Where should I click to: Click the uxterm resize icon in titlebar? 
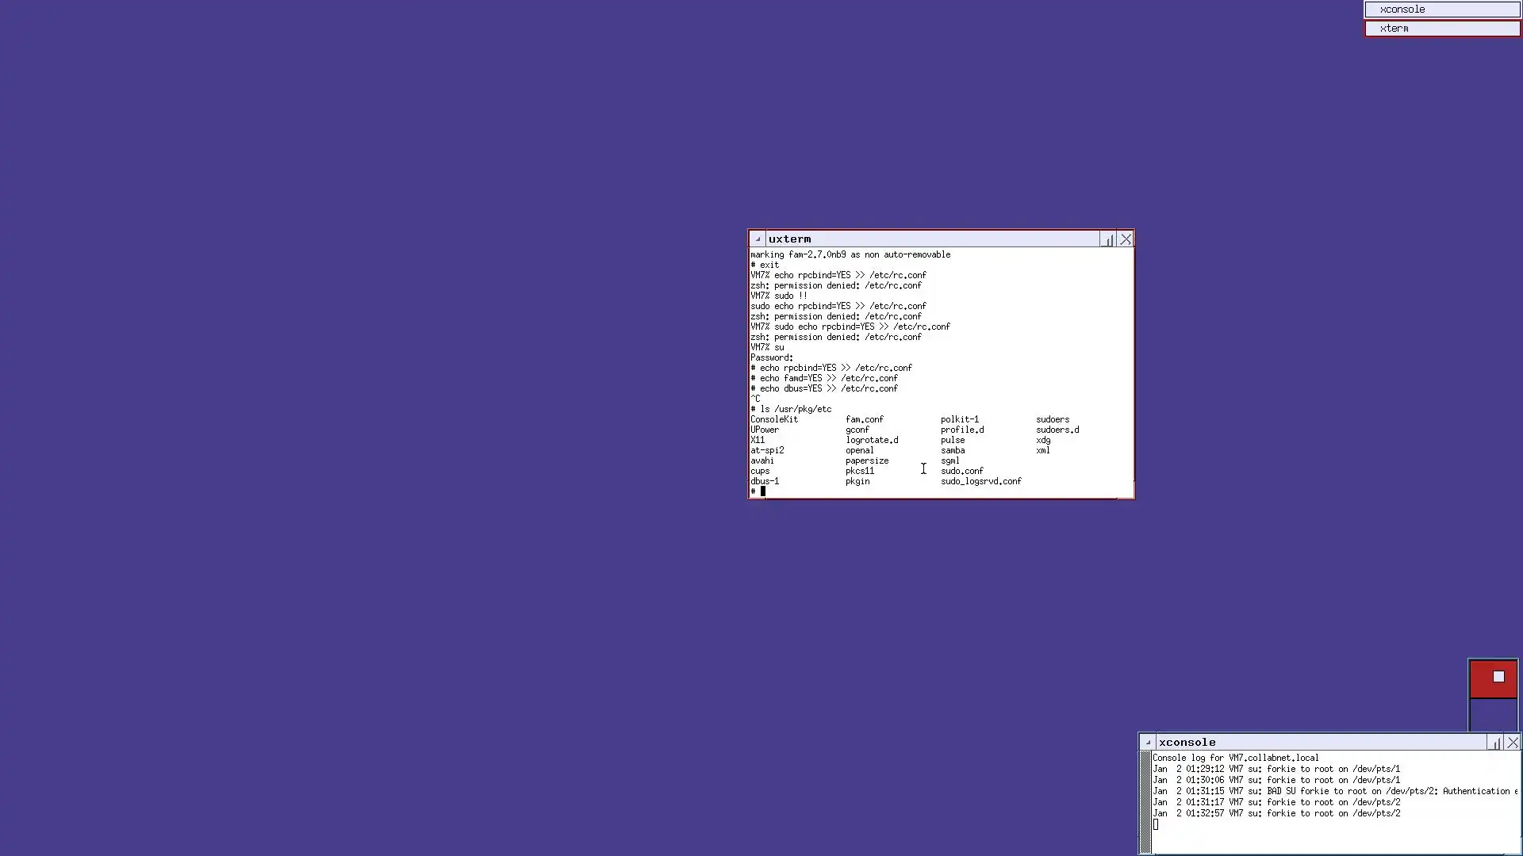[x=1107, y=239]
